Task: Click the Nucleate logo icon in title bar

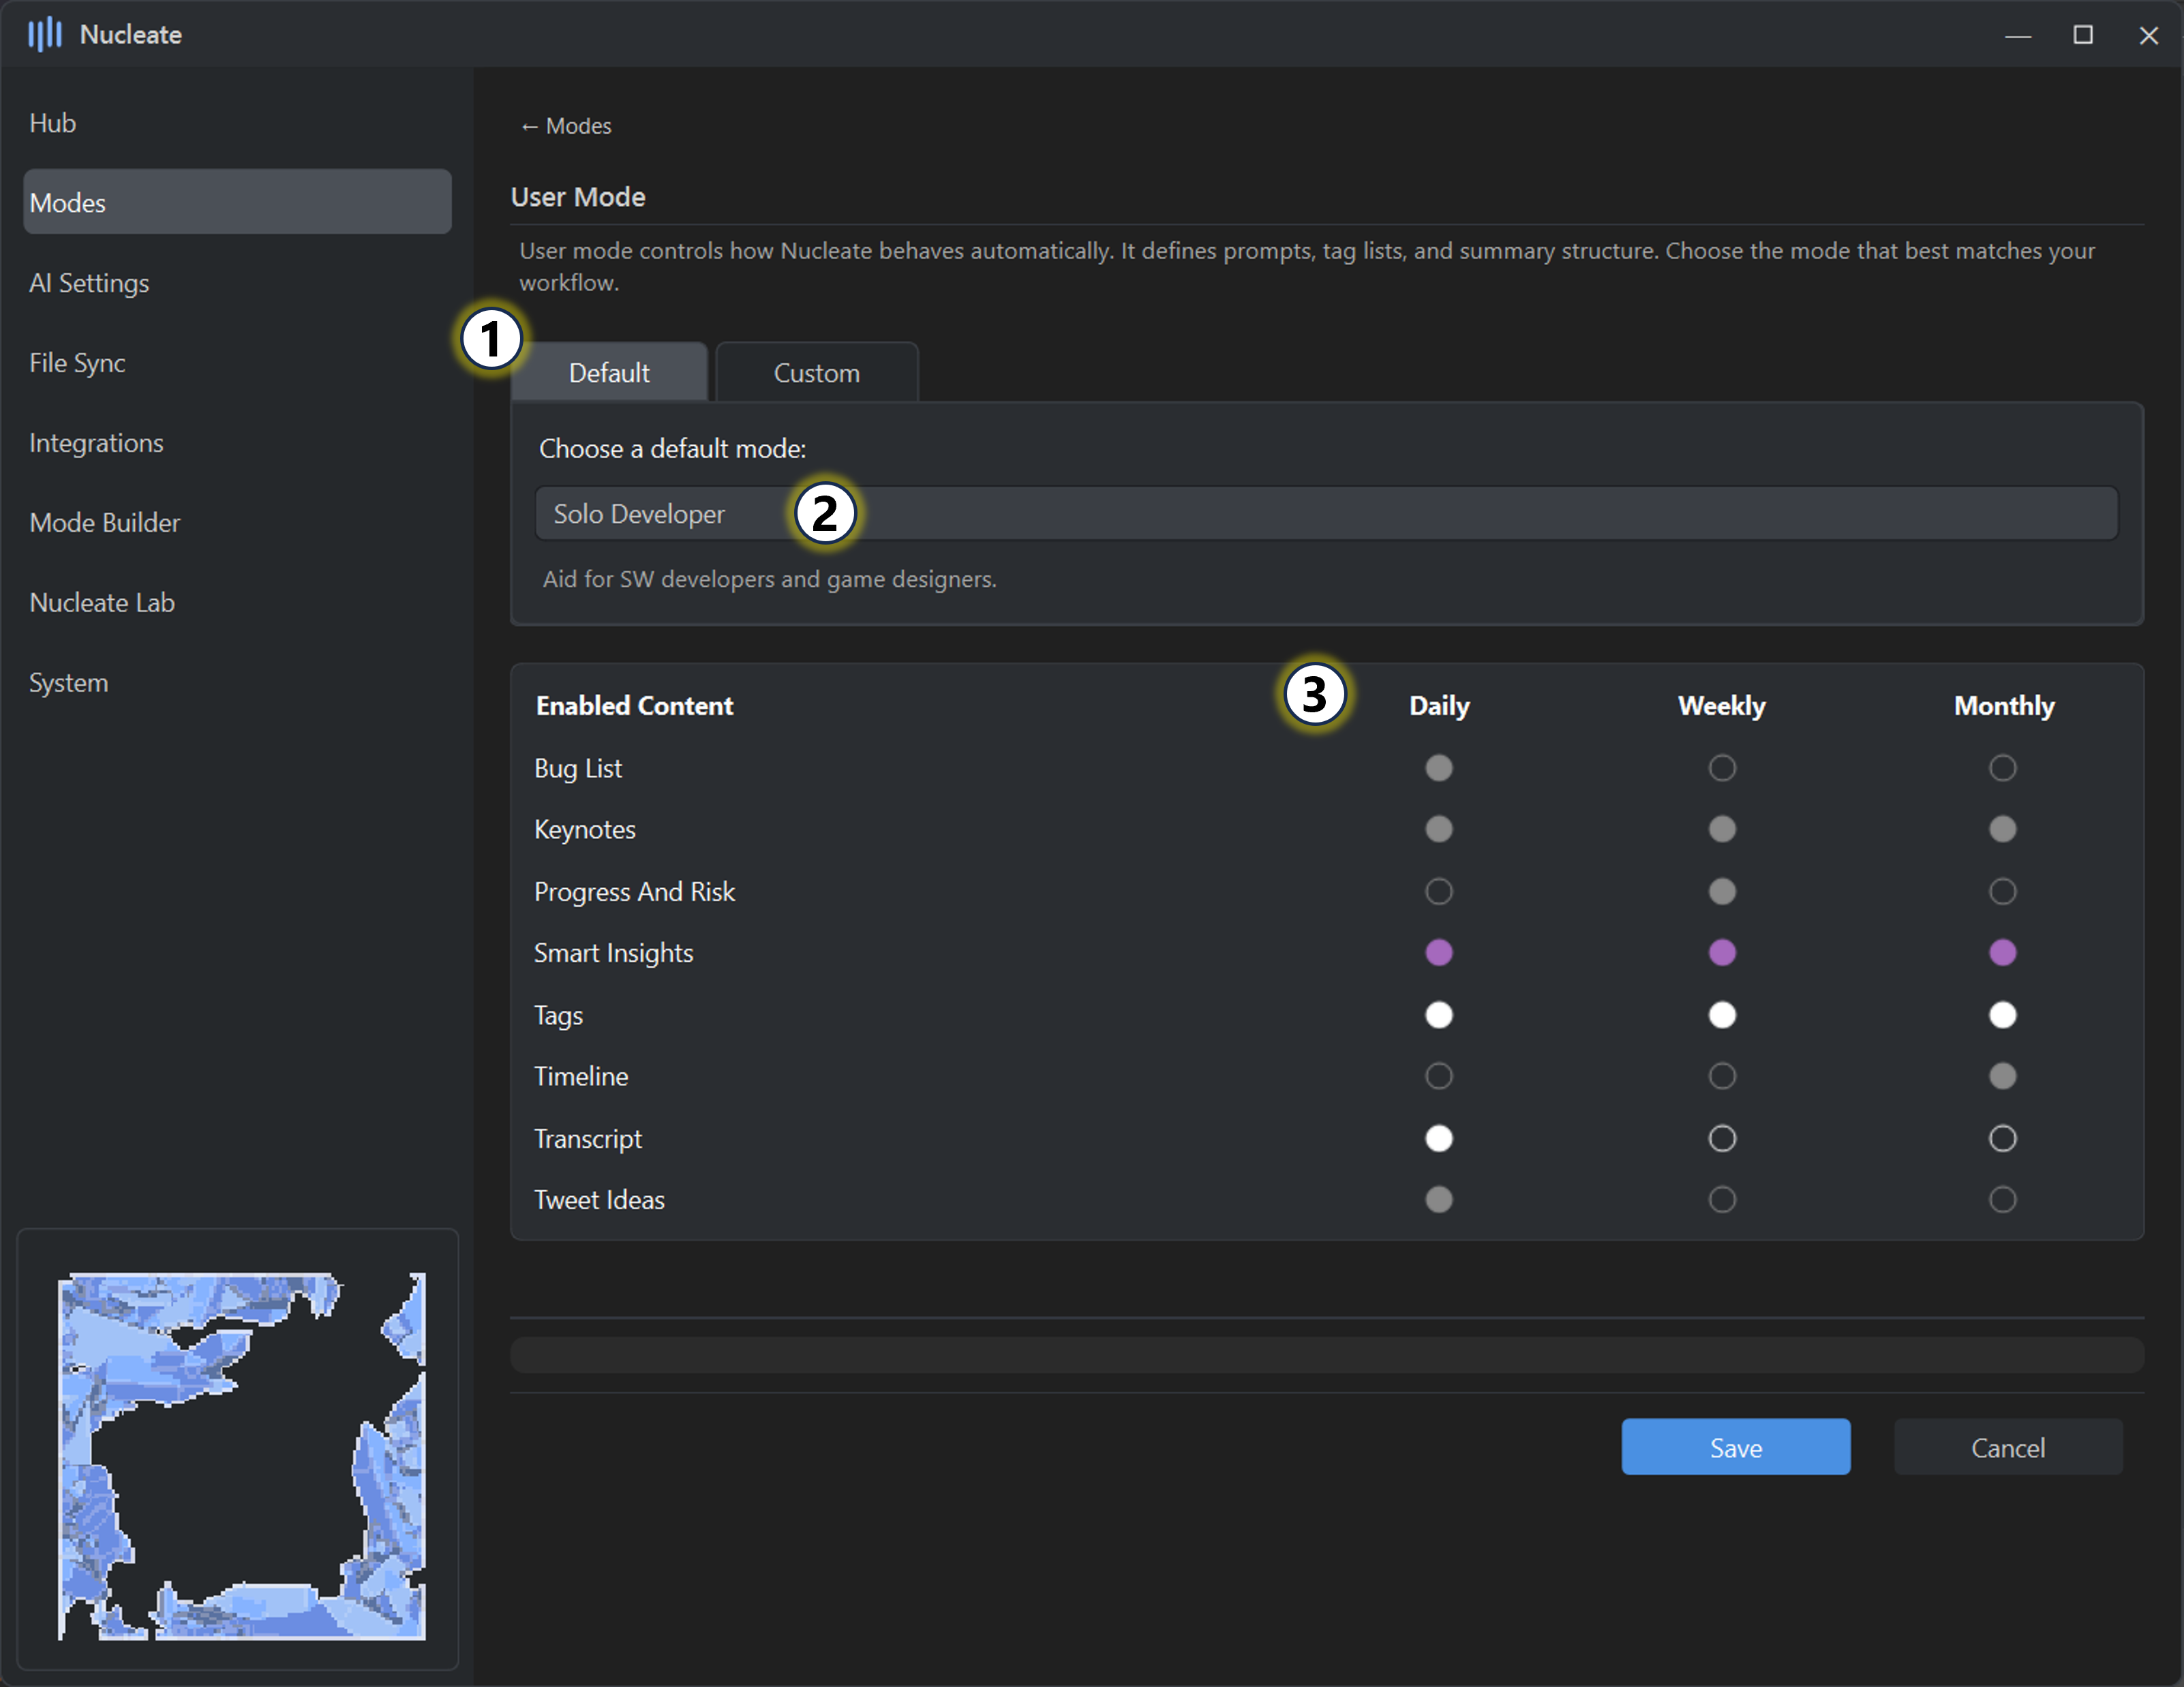Action: pyautogui.click(x=44, y=34)
